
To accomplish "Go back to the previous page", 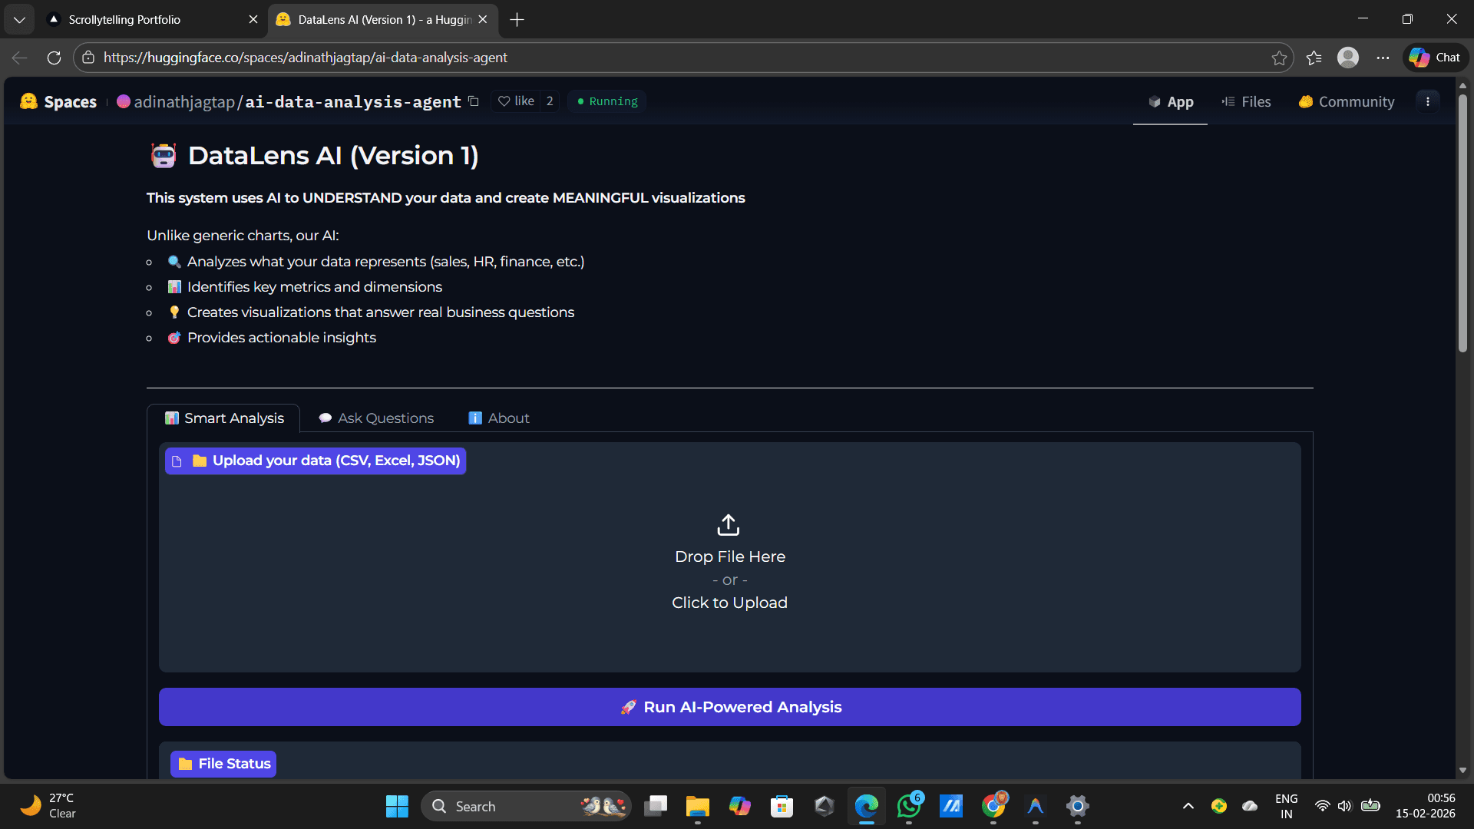I will (x=20, y=58).
